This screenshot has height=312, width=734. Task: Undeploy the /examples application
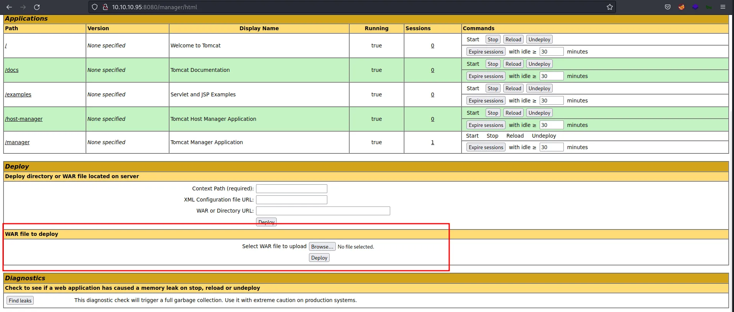[539, 88]
